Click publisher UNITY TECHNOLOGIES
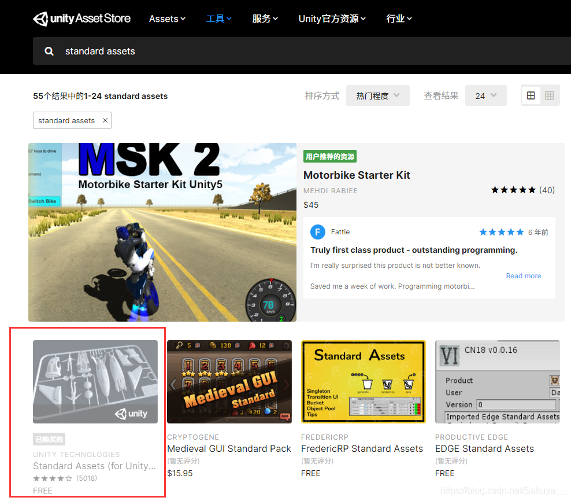571x501 pixels. click(76, 454)
